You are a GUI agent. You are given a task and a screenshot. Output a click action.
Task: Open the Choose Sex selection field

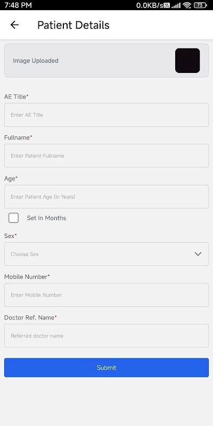tap(106, 254)
